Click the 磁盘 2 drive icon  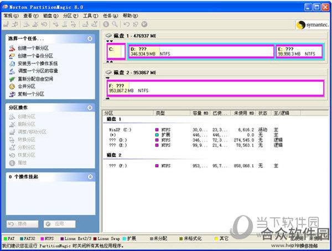pyautogui.click(x=108, y=72)
